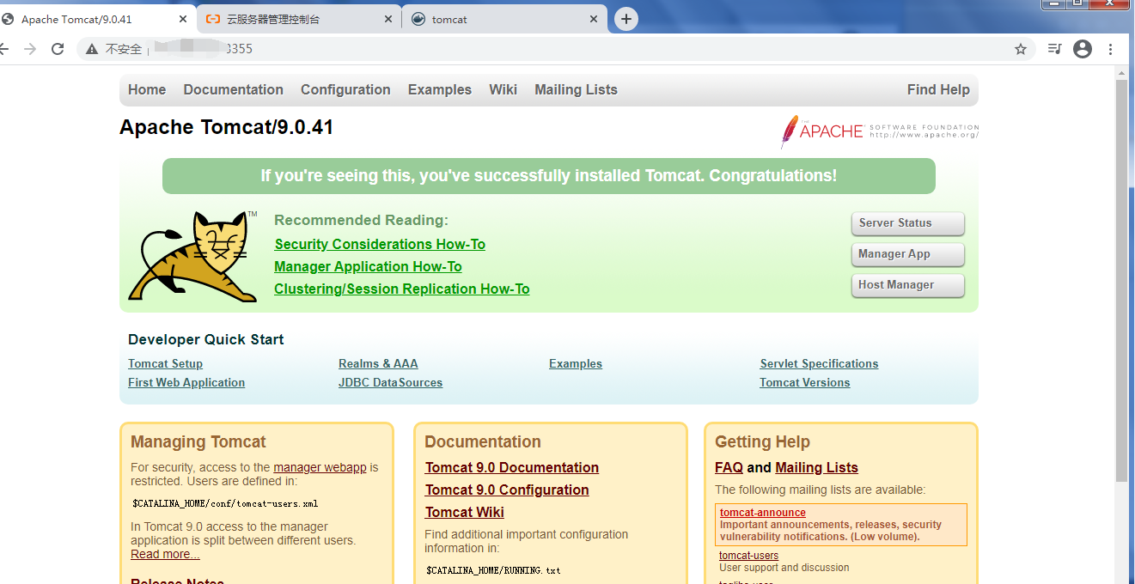Image resolution: width=1135 pixels, height=584 pixels.
Task: Click the scrollbar up arrow
Action: click(x=1121, y=75)
